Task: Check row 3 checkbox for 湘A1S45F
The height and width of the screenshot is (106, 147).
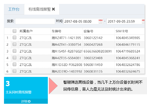Action: (14, 51)
